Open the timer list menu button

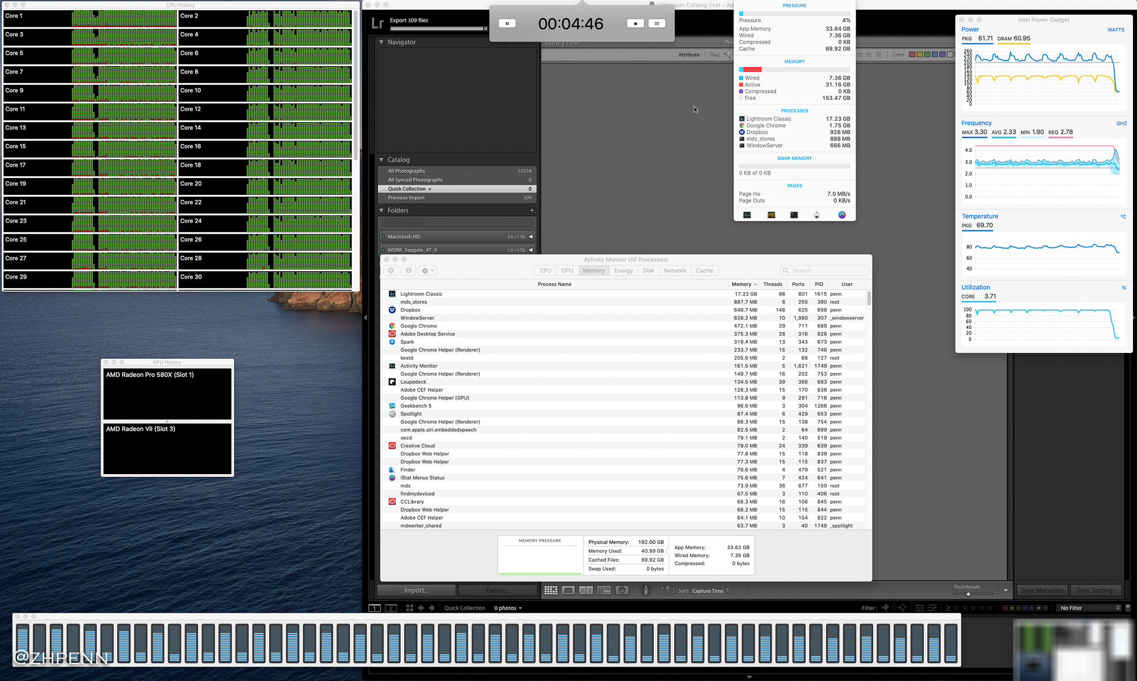pyautogui.click(x=657, y=23)
